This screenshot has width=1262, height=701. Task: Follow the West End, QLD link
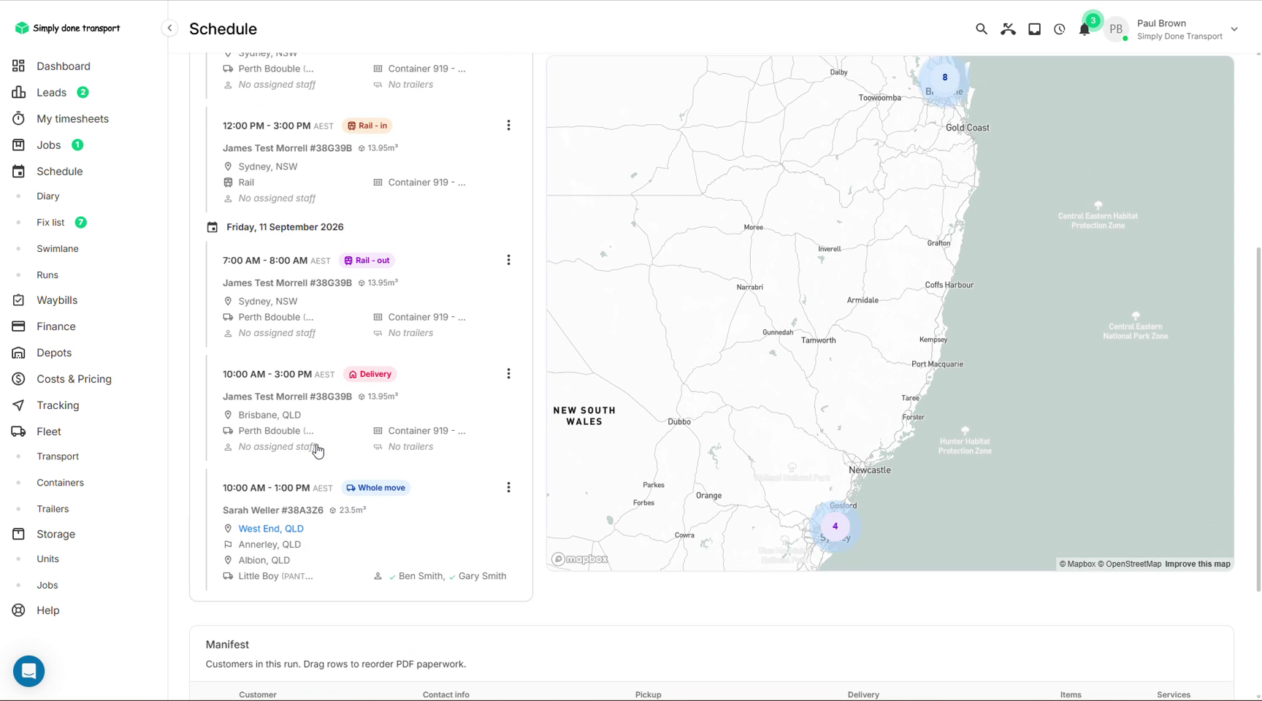tap(271, 529)
